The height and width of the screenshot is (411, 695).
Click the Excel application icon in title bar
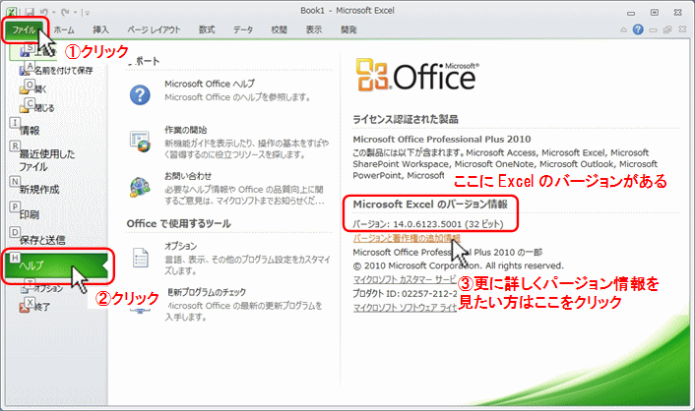coord(12,12)
